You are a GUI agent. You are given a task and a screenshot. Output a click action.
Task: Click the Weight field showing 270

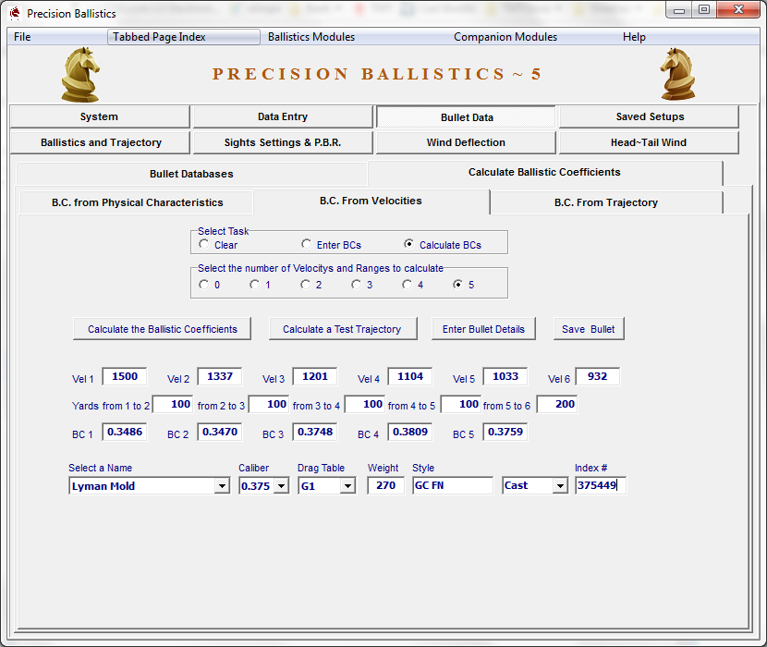386,485
